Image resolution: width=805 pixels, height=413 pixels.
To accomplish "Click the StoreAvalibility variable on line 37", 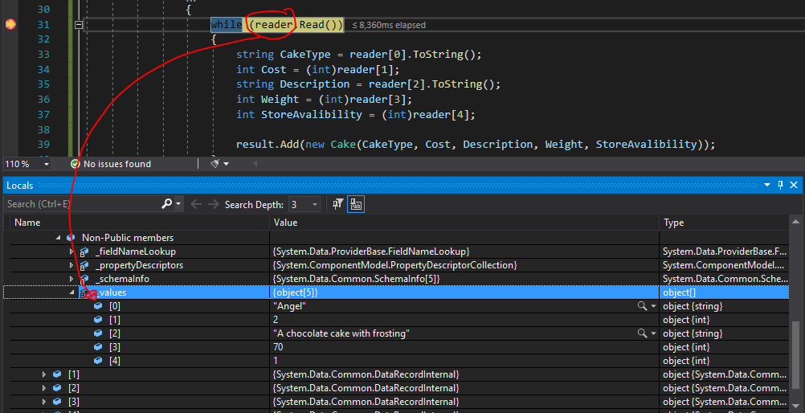I will 311,115.
